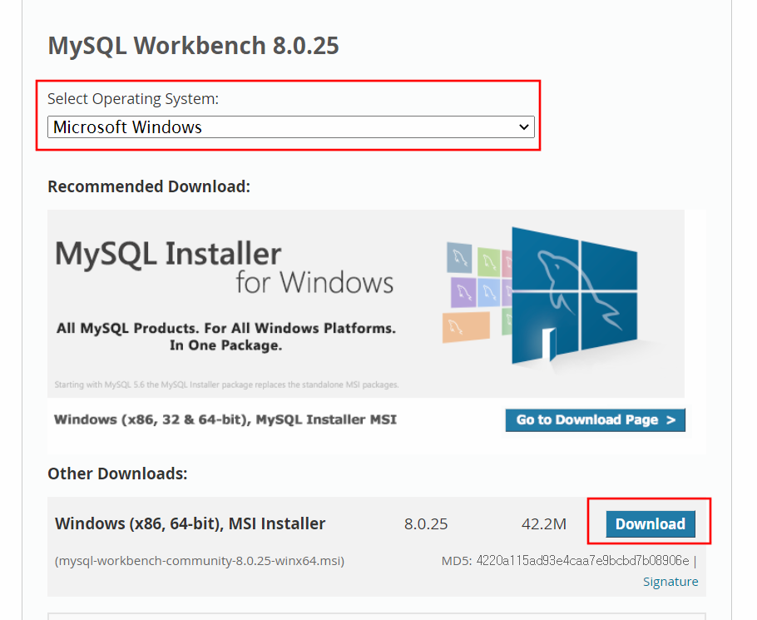Click the MySQL Installer for Windows banner
The height and width of the screenshot is (620, 757).
point(365,304)
